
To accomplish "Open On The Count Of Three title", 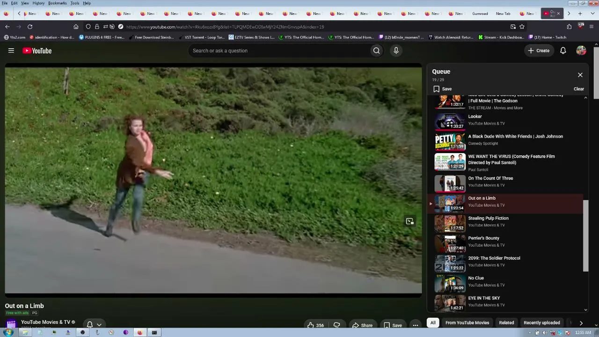I will coord(490,178).
